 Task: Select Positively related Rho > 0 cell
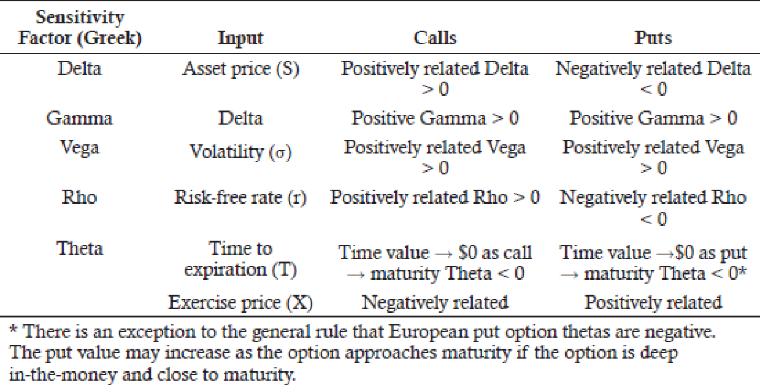click(435, 198)
